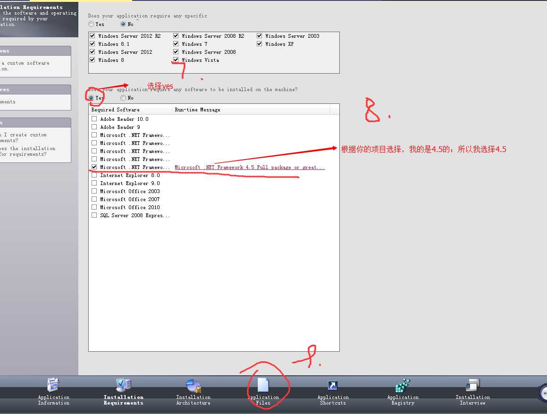This screenshot has height=414, width=547.
Task: Select Yes for specific operating system requirement
Action: pos(92,24)
